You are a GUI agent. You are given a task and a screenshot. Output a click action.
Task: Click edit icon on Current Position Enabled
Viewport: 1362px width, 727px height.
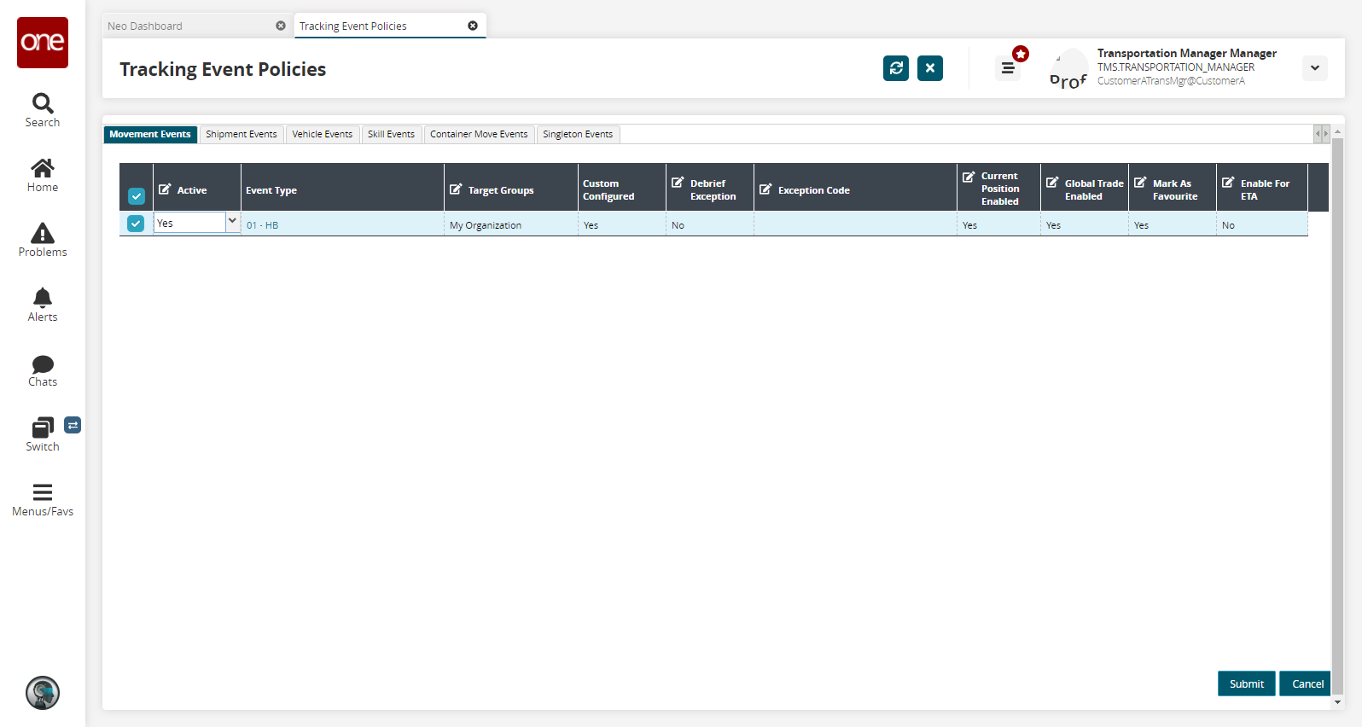pos(969,177)
